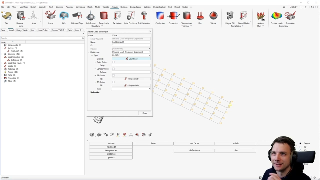
Task: Open the Config type dropdown
Action: [x=131, y=52]
